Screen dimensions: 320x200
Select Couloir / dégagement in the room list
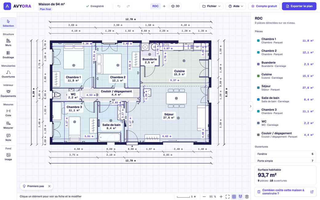(x=285, y=135)
